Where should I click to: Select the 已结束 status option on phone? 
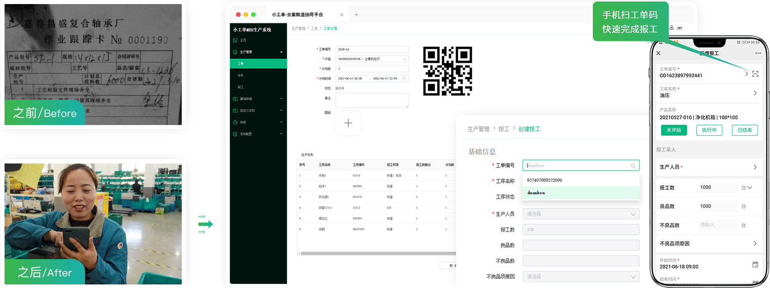tap(745, 130)
